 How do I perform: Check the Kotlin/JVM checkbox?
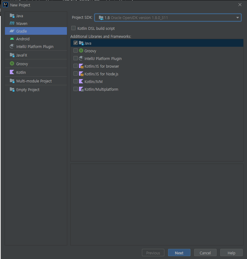[76, 81]
